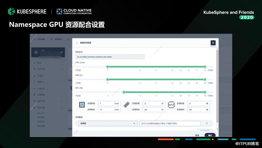Image resolution: width=262 pixels, height=148 pixels.
Task: Click the CPU limit field showing 11 Core
Action: click(x=109, y=110)
